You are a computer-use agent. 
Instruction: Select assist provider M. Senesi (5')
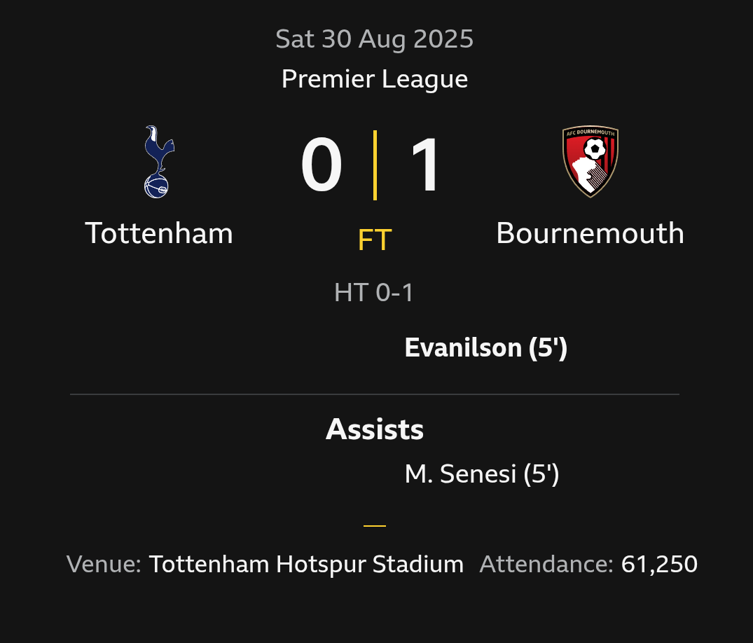(482, 475)
